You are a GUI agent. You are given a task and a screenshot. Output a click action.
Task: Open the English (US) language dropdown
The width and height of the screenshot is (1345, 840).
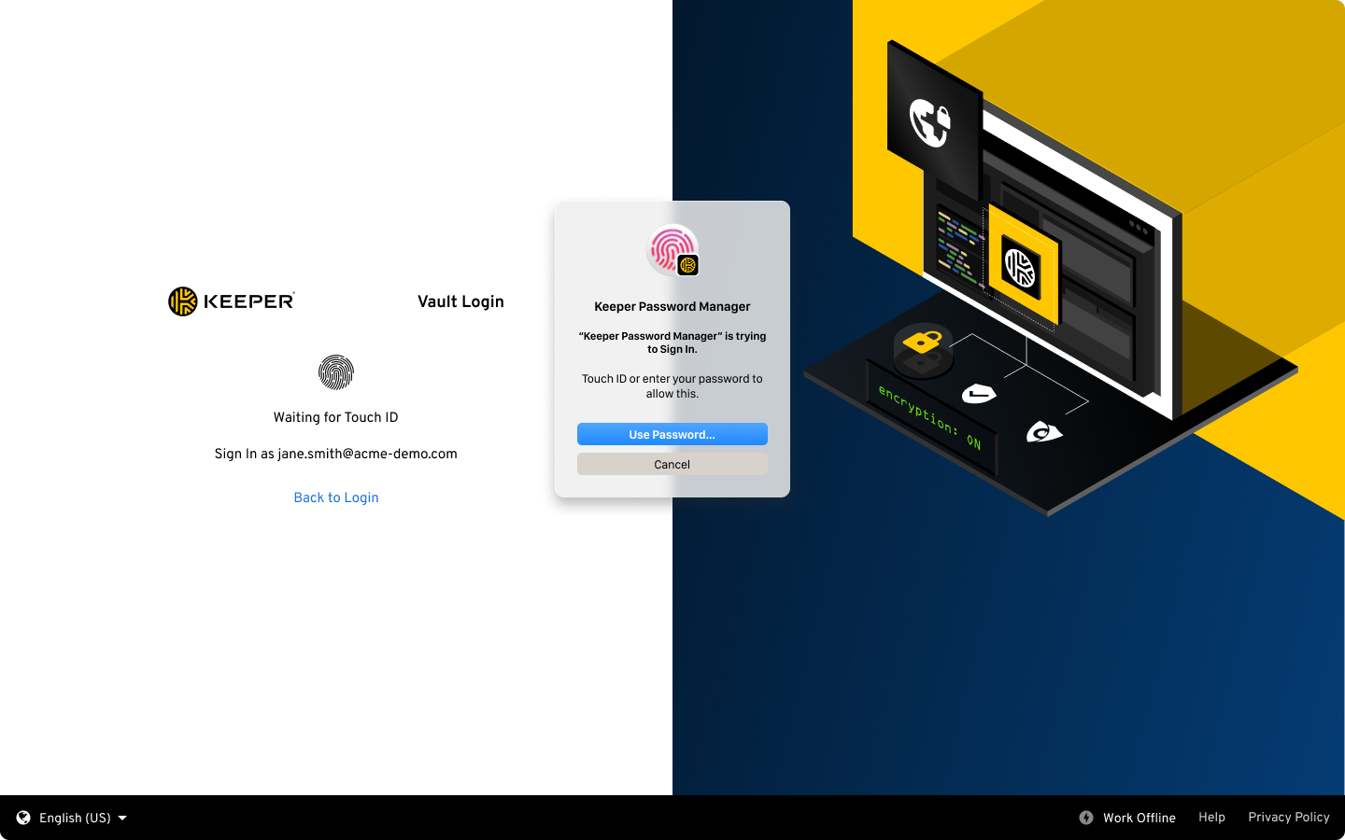75,818
